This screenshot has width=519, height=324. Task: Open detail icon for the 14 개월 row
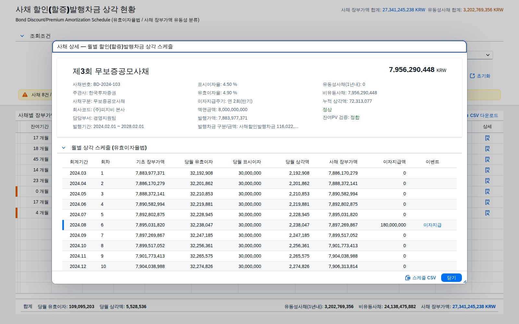click(487, 170)
